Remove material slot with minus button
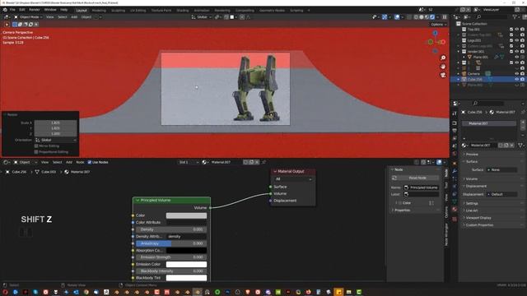This screenshot has width=527, height=296. 523,128
